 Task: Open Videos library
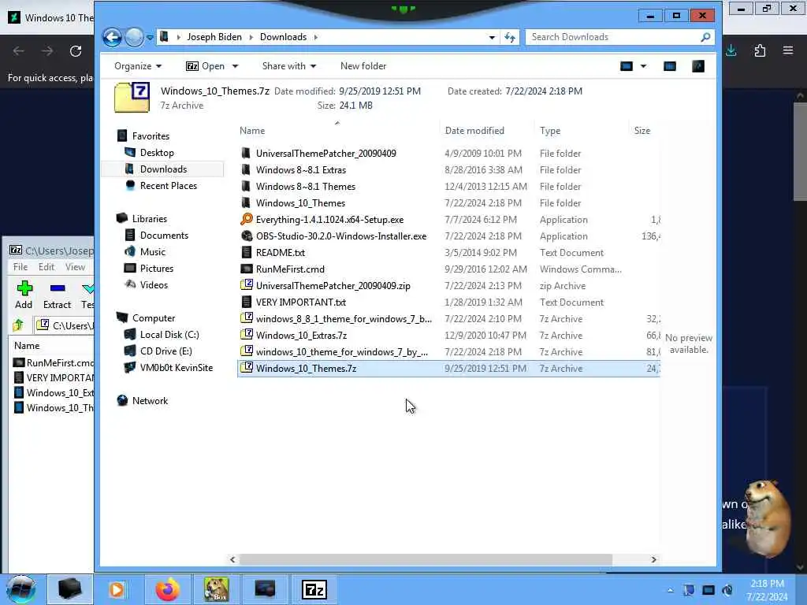[x=154, y=285]
